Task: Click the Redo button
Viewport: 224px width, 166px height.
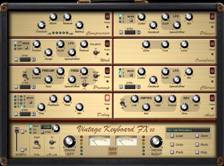Action: 197,144
